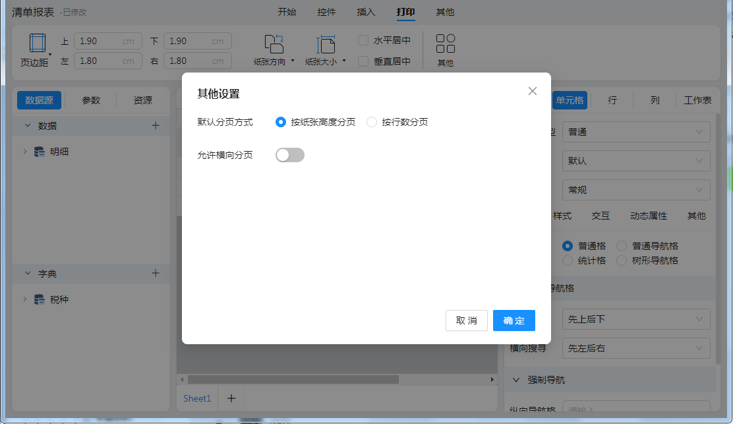Click the paper orientation (纸张方向) icon
This screenshot has width=733, height=424.
274,44
